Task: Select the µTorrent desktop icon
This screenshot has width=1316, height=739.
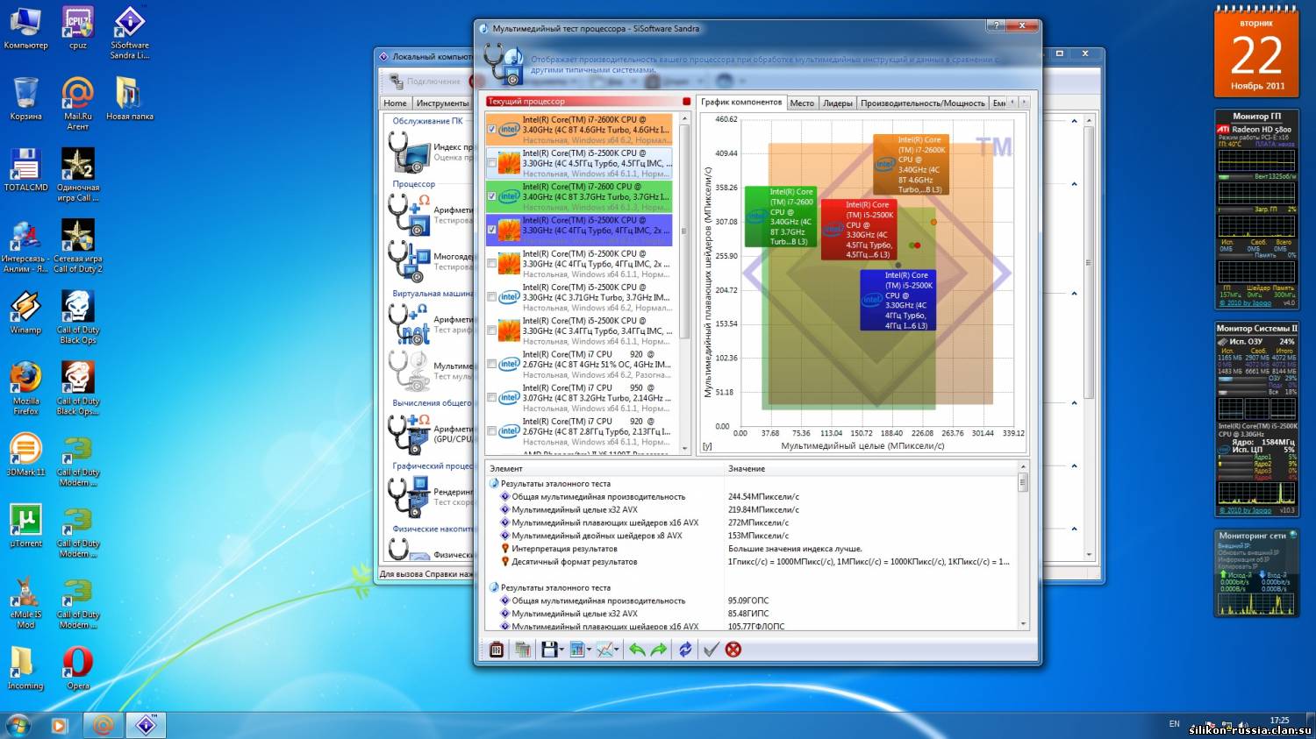Action: click(25, 526)
